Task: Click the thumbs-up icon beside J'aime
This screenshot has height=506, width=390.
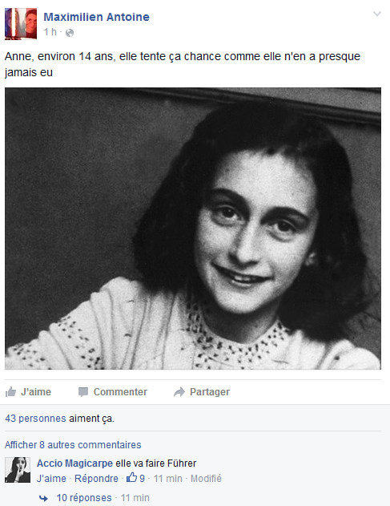Action: pos(10,391)
